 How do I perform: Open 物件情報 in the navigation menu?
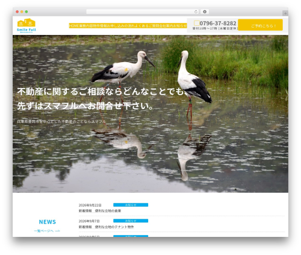100,26
